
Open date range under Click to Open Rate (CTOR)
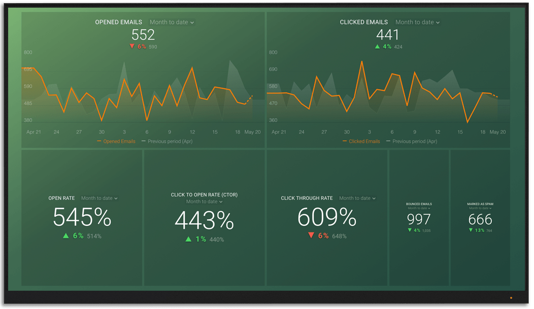204,201
